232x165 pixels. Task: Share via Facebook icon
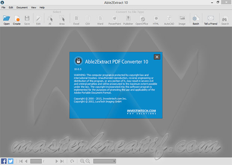click(x=4, y=161)
